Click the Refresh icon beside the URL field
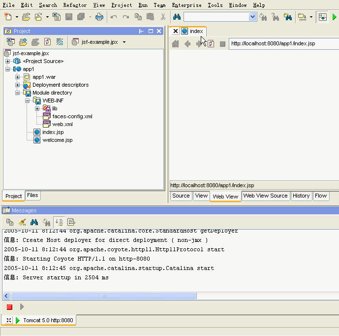The height and width of the screenshot is (336, 339). click(x=211, y=44)
